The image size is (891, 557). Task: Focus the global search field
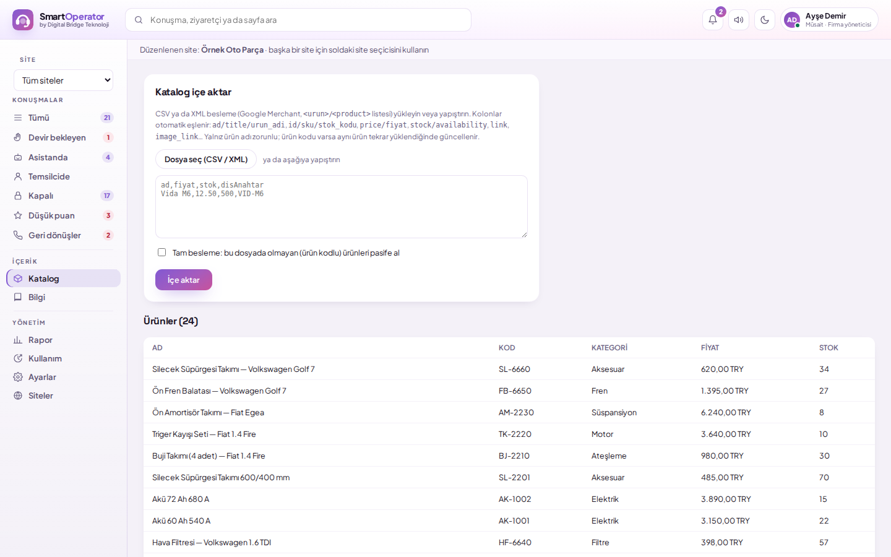click(x=298, y=20)
